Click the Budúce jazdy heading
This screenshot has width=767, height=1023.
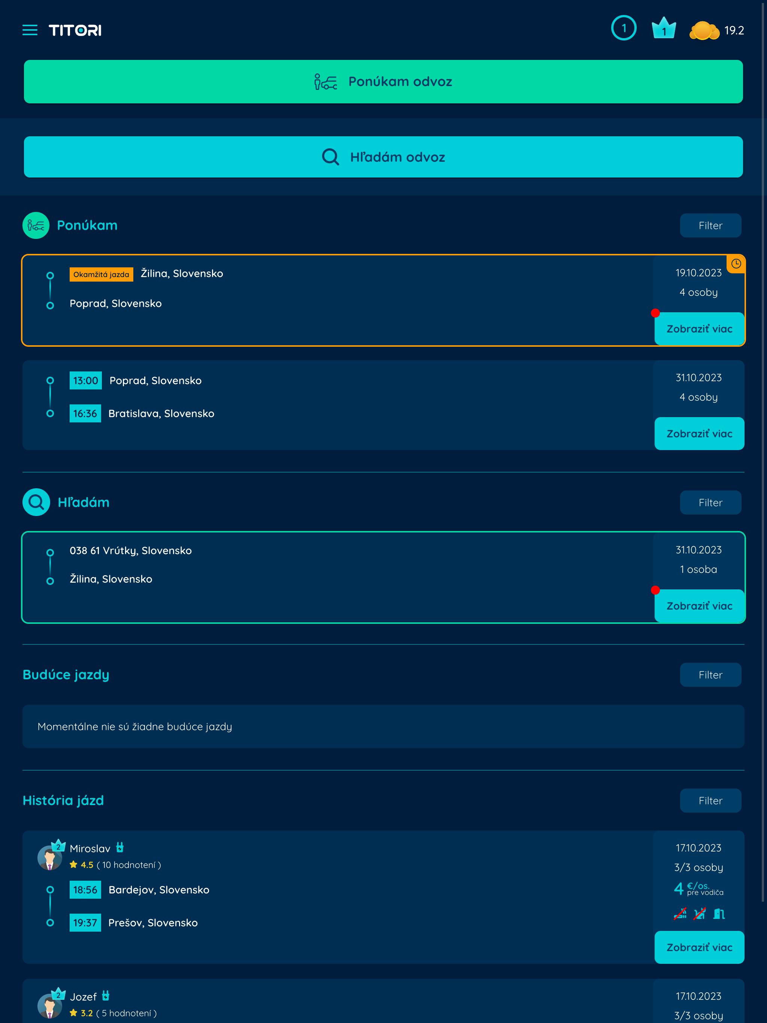pos(66,675)
